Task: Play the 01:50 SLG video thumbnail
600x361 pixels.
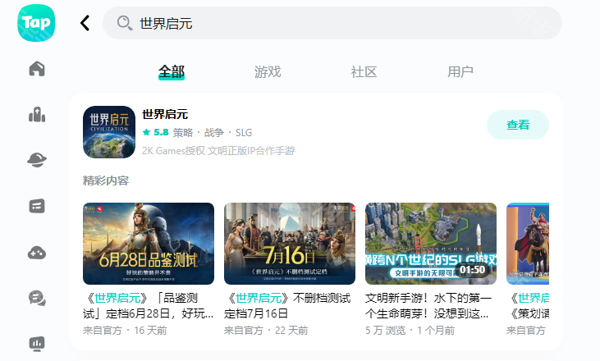Action: [431, 244]
